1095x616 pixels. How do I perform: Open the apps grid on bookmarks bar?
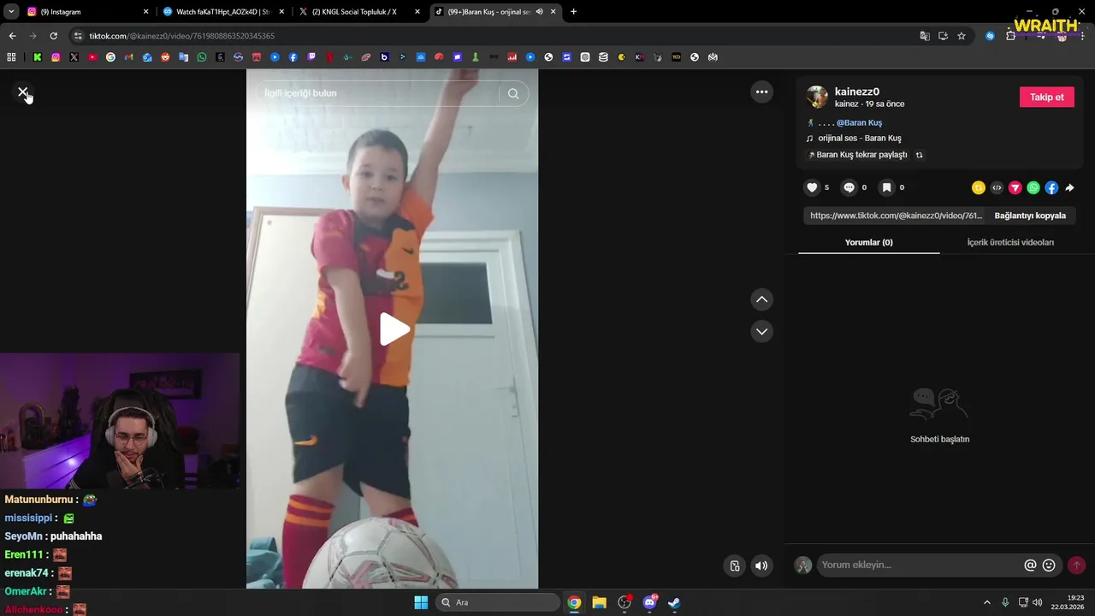coord(11,57)
